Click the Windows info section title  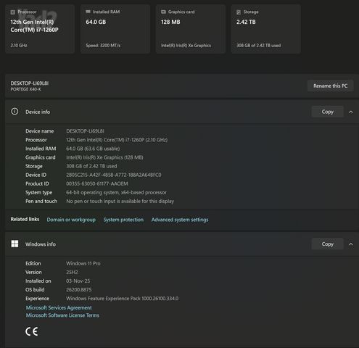tap(41, 244)
